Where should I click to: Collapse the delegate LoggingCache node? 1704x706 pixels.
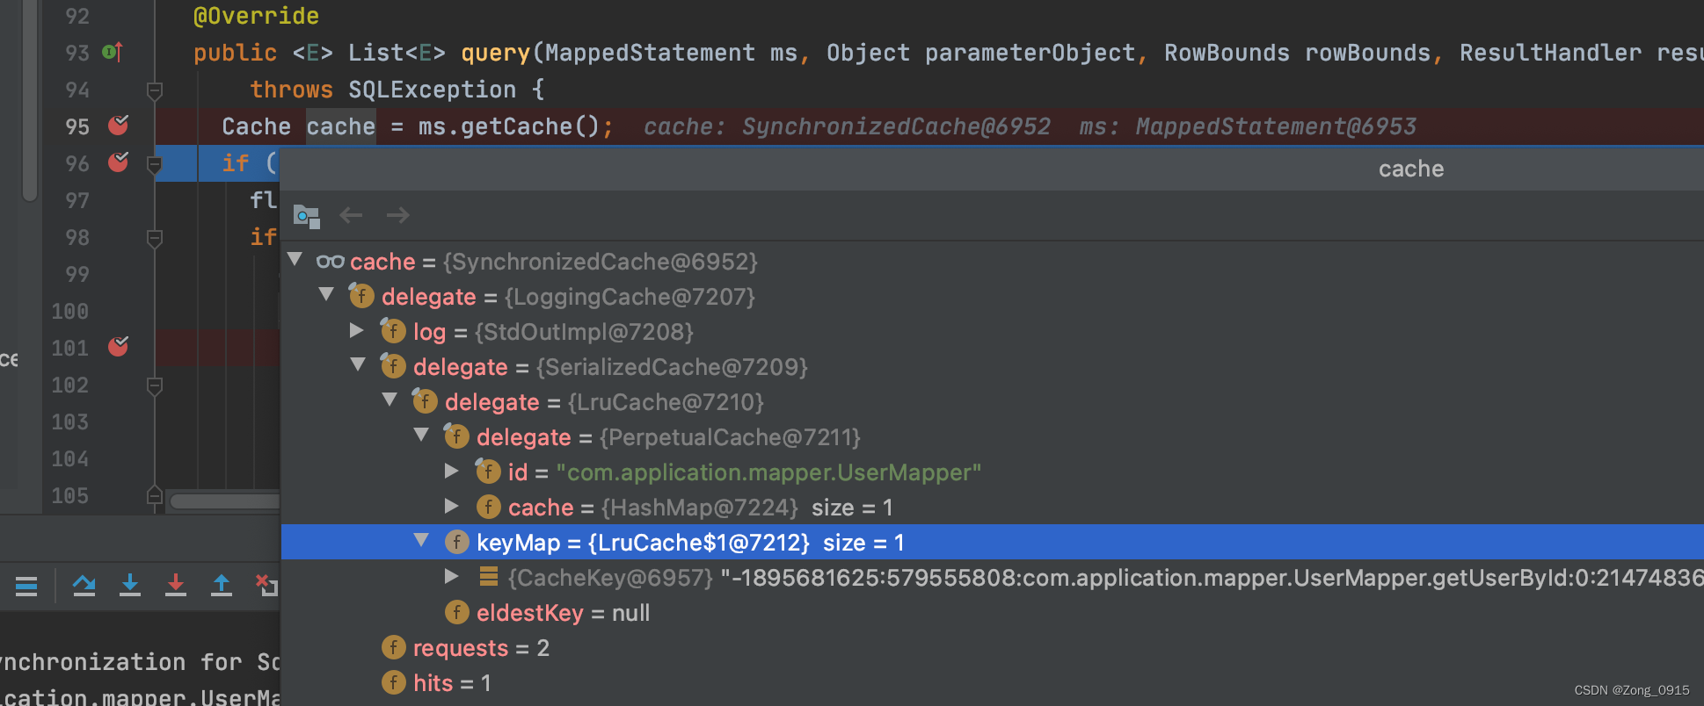click(x=327, y=295)
